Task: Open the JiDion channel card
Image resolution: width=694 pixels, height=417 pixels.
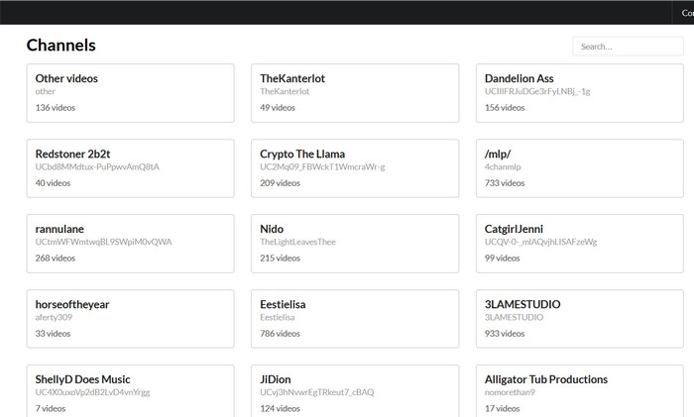Action: tap(355, 391)
